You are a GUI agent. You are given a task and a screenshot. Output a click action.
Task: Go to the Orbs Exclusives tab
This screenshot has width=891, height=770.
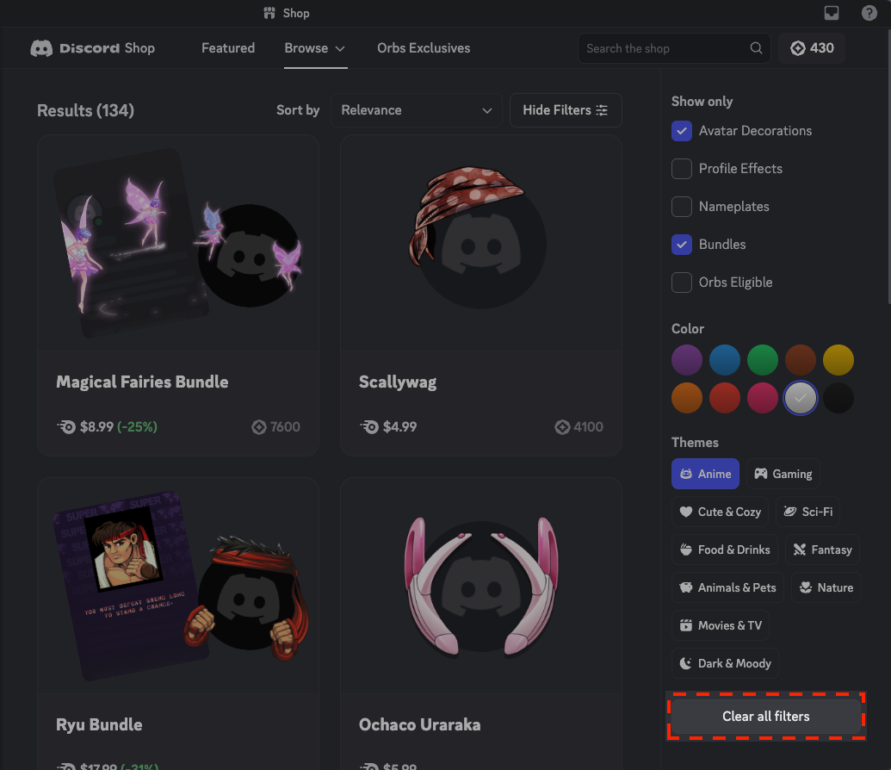[x=424, y=48]
